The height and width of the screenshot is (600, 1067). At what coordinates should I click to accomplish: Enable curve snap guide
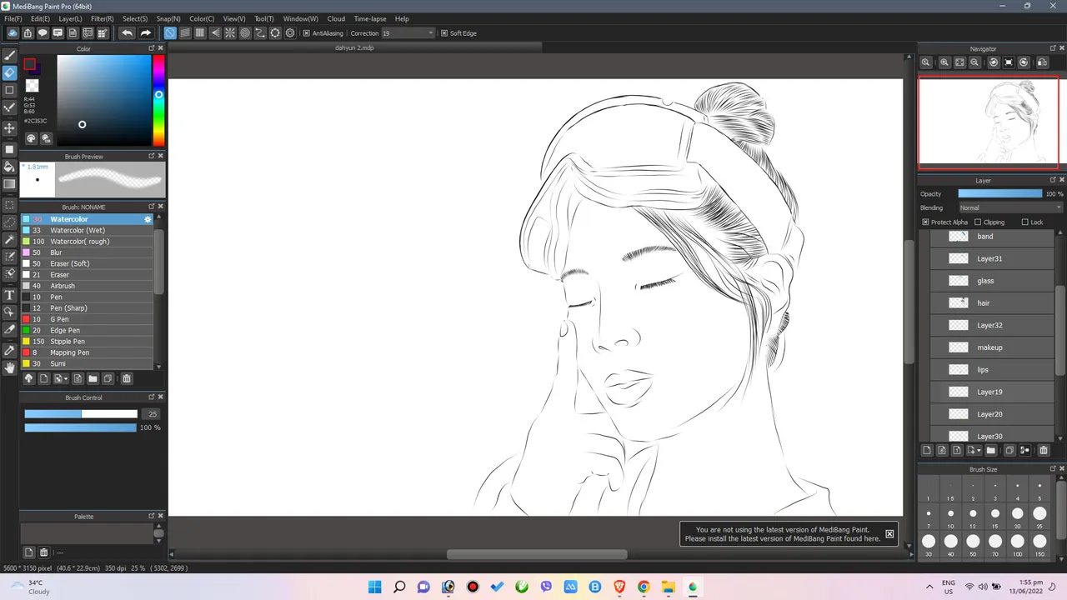(x=260, y=33)
